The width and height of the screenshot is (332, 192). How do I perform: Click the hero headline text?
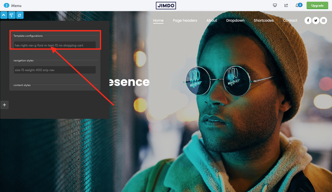129,82
